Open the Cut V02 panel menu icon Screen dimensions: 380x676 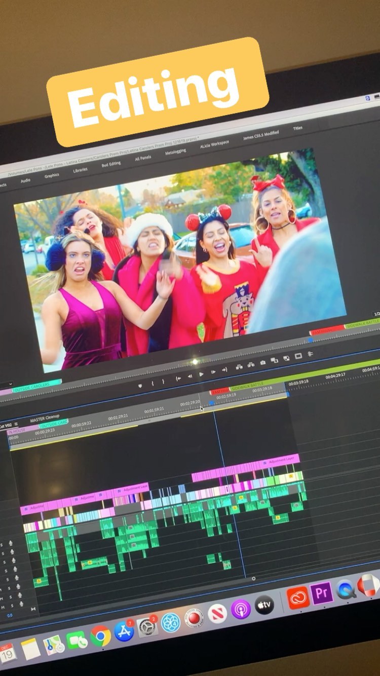coord(16,424)
